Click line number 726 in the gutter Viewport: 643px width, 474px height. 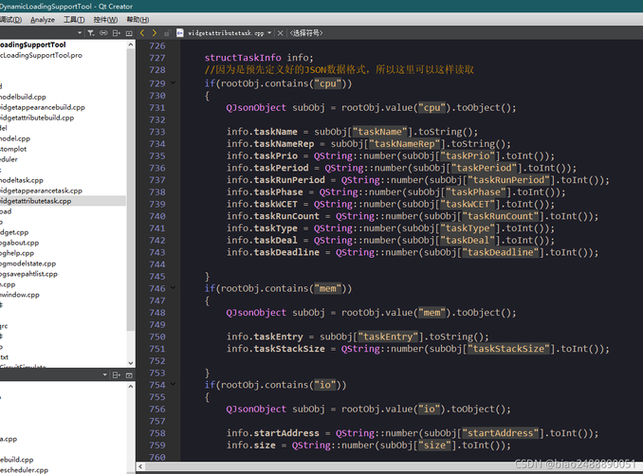[x=157, y=46]
